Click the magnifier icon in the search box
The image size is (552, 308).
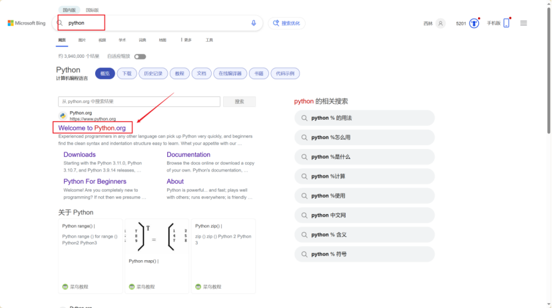click(x=60, y=23)
